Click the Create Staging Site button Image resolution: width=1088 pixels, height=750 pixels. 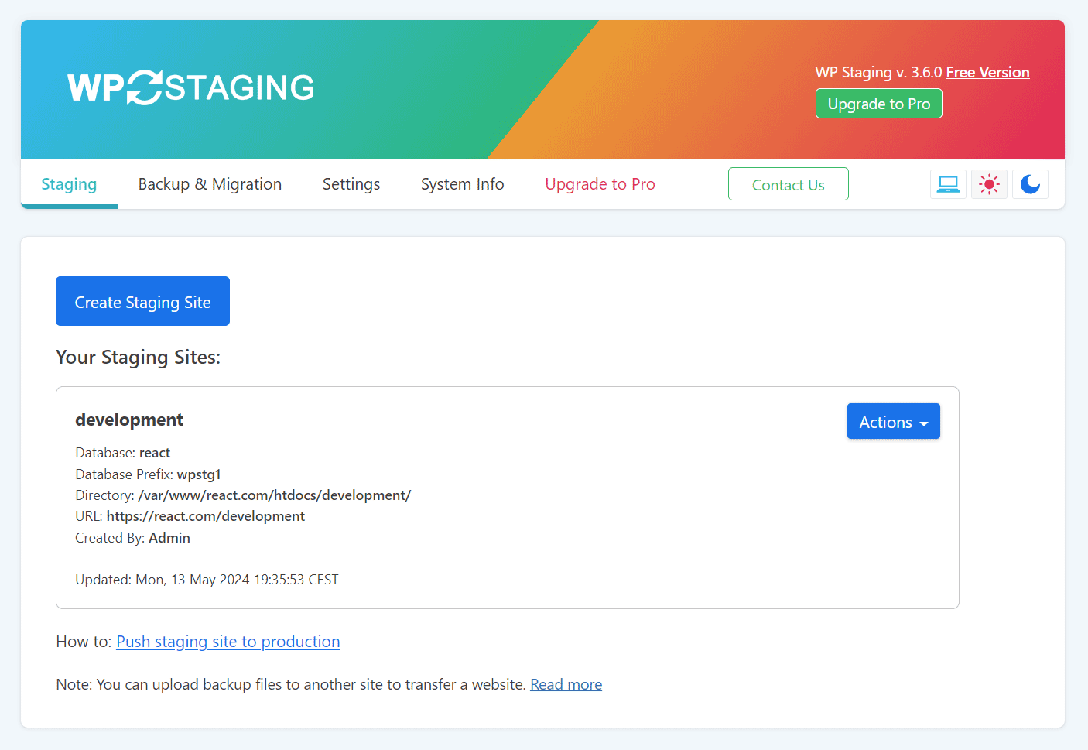coord(142,301)
